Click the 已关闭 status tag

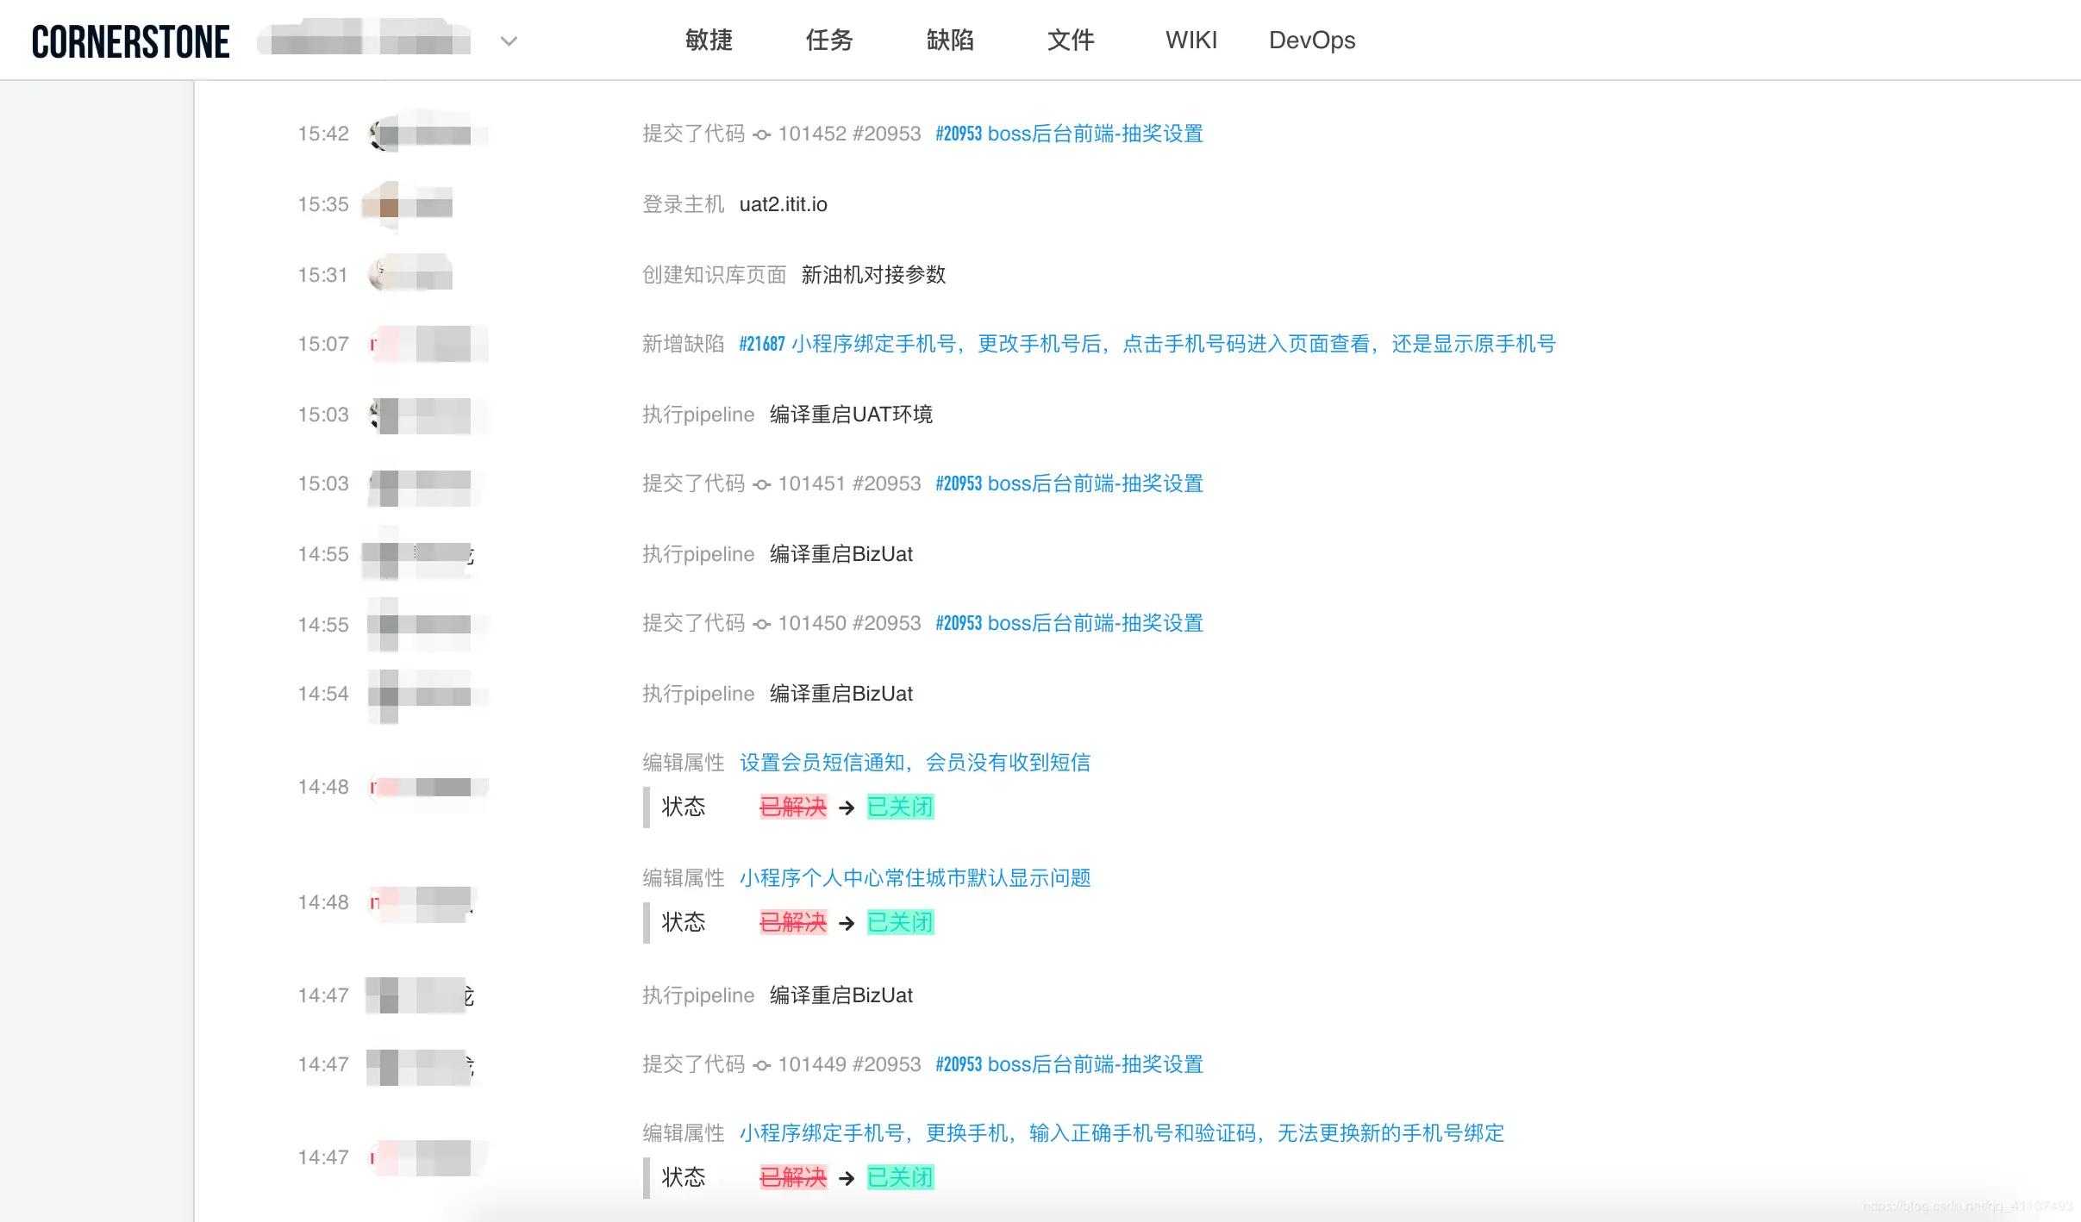899,807
